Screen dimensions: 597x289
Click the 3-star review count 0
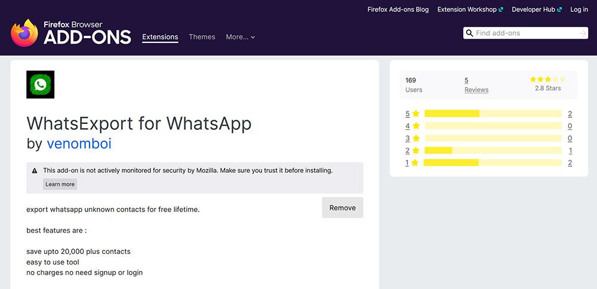tap(570, 138)
